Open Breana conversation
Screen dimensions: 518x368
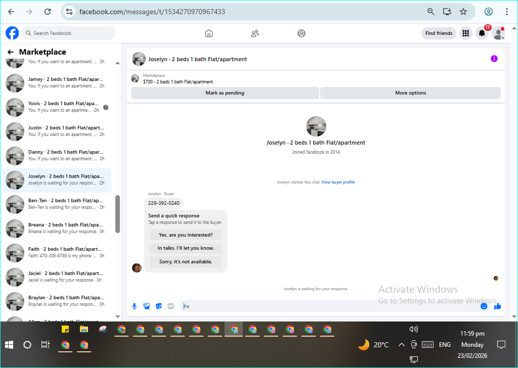tap(57, 228)
